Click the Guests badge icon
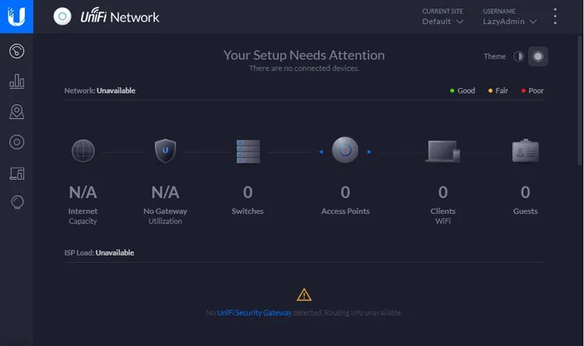 (x=526, y=151)
